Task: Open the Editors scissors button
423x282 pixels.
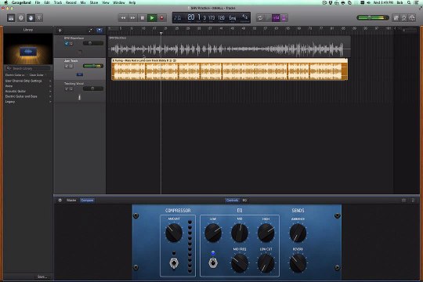Action: pyautogui.click(x=39, y=18)
